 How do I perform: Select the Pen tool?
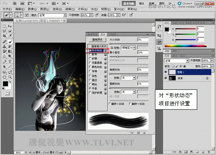pyautogui.click(x=4, y=62)
